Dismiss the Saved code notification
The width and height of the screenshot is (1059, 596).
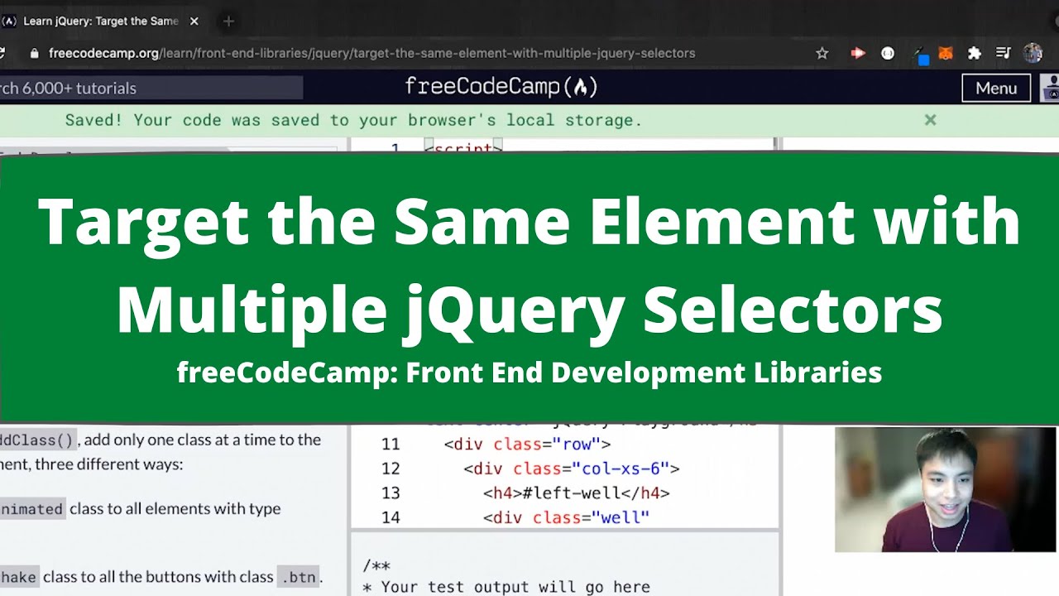930,120
